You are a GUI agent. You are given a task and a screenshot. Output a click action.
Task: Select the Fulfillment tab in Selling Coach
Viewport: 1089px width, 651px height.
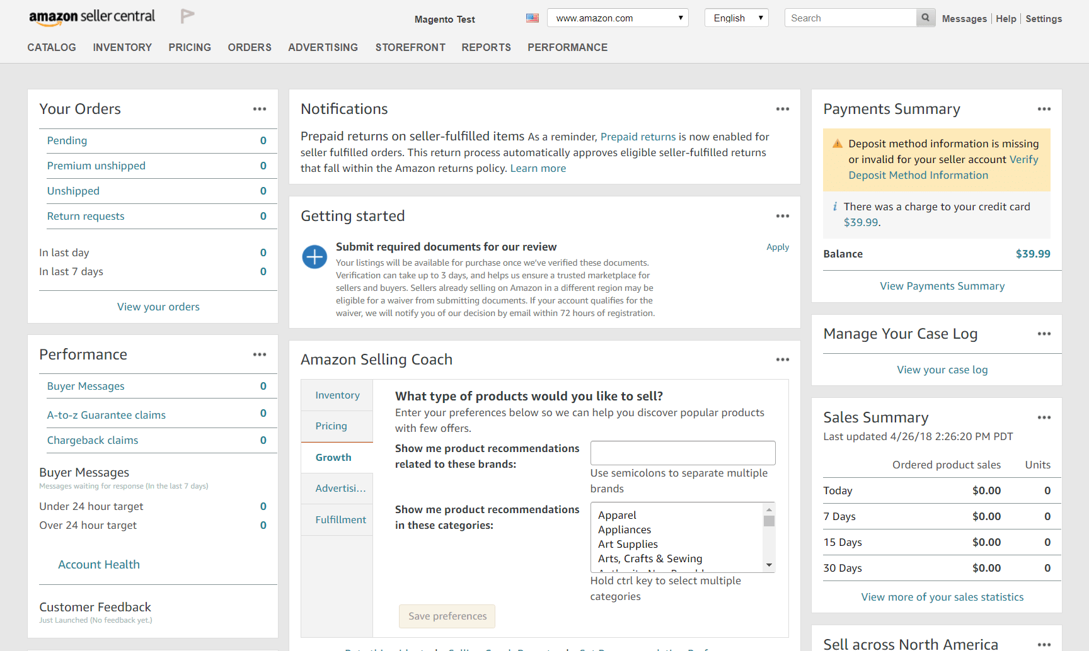click(337, 520)
